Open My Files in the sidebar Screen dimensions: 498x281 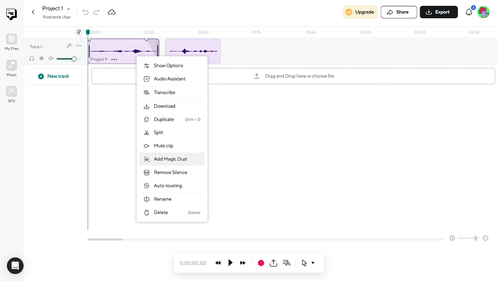11,41
